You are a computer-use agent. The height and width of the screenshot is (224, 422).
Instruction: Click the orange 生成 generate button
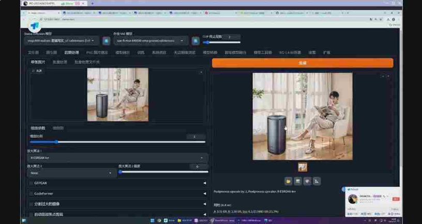[303, 63]
